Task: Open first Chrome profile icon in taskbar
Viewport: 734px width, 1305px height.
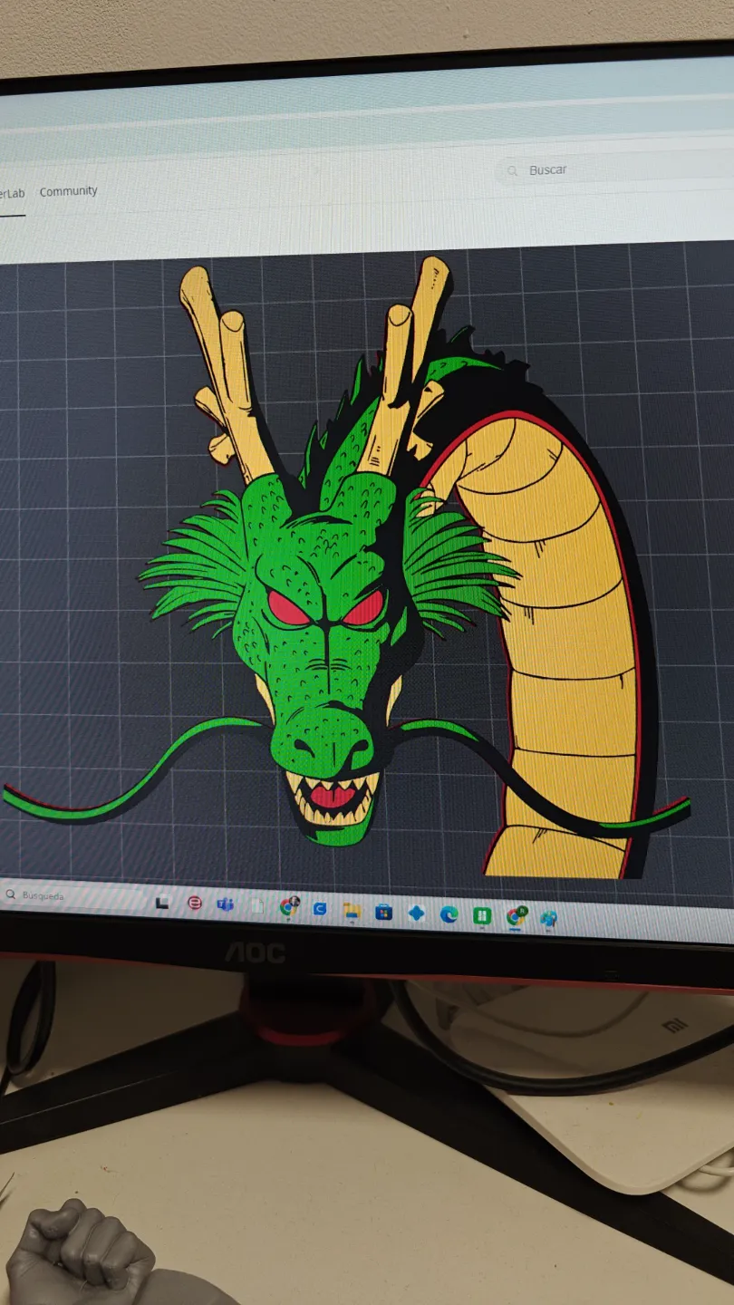Action: [289, 906]
